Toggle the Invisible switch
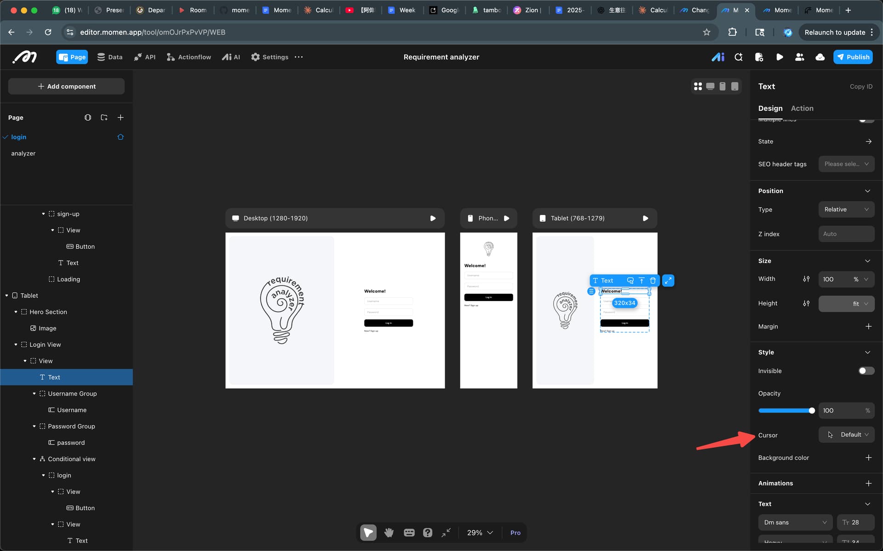This screenshot has width=883, height=551. coord(866,371)
